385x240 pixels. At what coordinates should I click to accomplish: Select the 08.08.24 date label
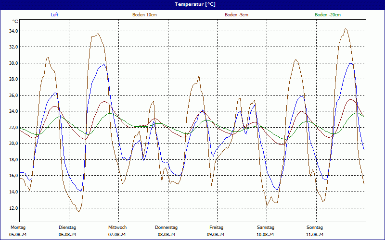coord(167,234)
